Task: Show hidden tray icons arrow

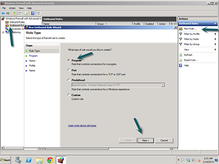Action: point(179,160)
